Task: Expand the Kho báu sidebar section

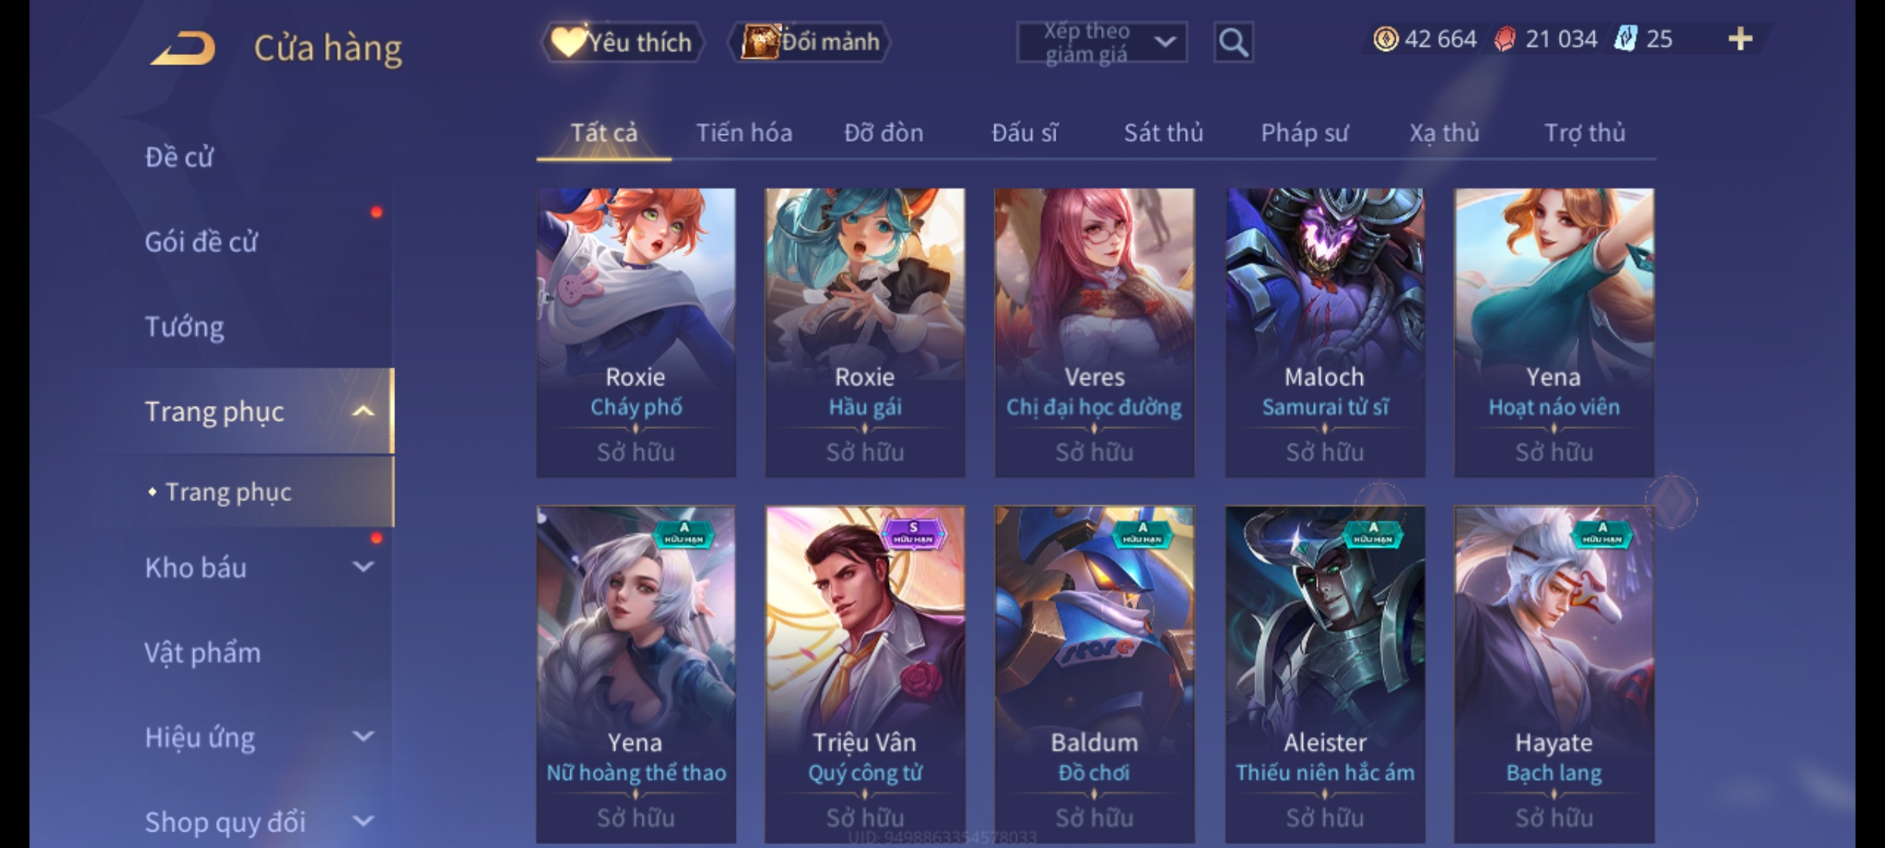Action: (x=363, y=566)
